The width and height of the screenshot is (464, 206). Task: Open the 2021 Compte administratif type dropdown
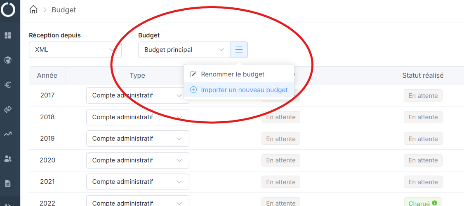(137, 182)
